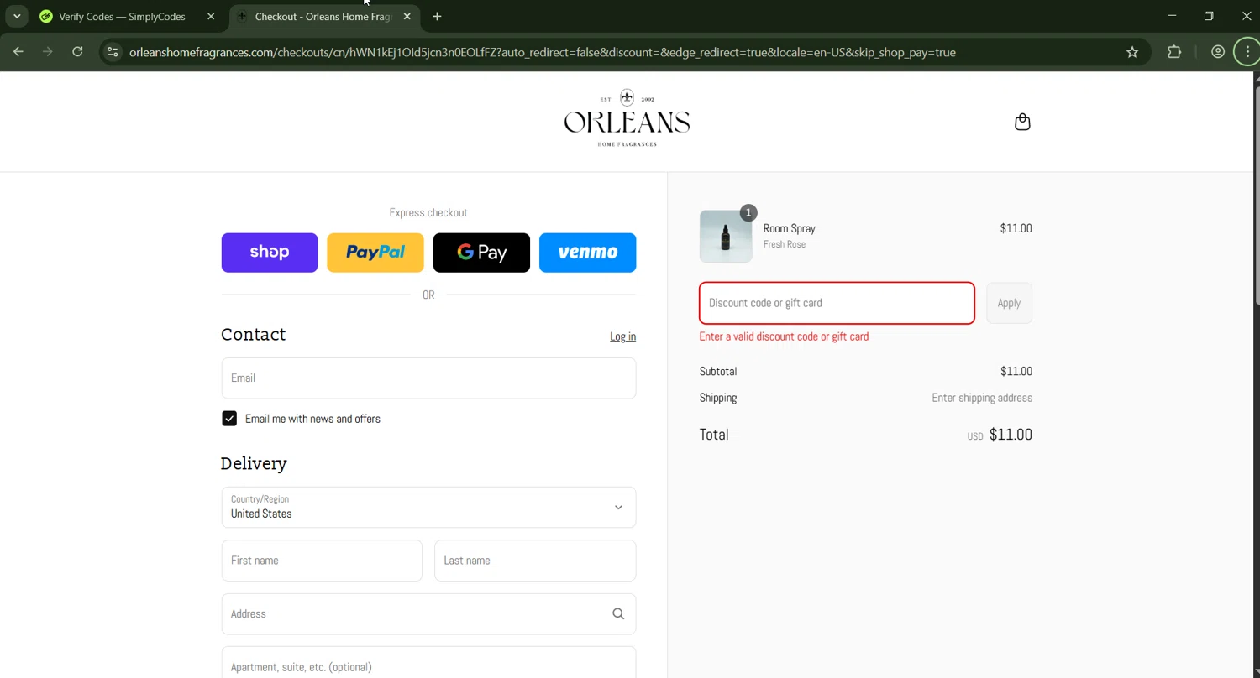The image size is (1260, 678).
Task: Click the browser address bar URL
Action: click(x=542, y=52)
